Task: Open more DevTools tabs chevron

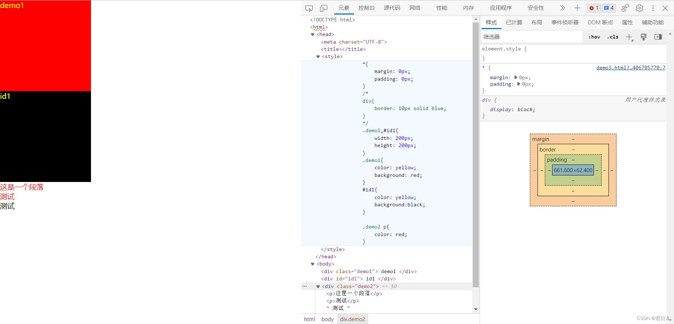Action: coord(562,8)
